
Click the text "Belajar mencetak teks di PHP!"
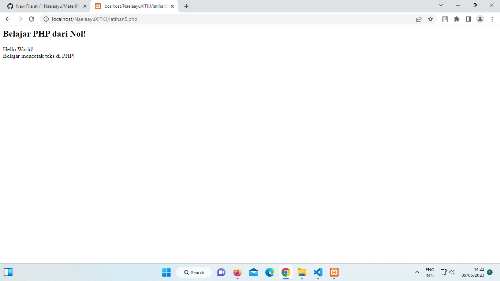point(39,56)
